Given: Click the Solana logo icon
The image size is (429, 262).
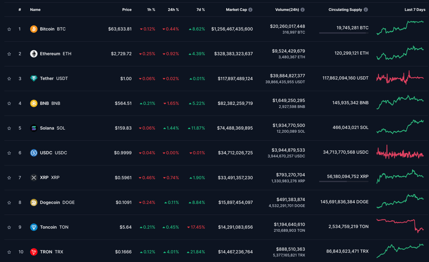Looking at the screenshot, I should (x=34, y=128).
